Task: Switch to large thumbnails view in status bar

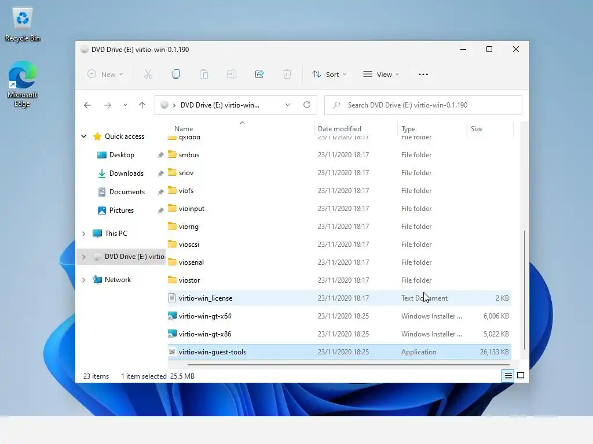Action: [521, 376]
